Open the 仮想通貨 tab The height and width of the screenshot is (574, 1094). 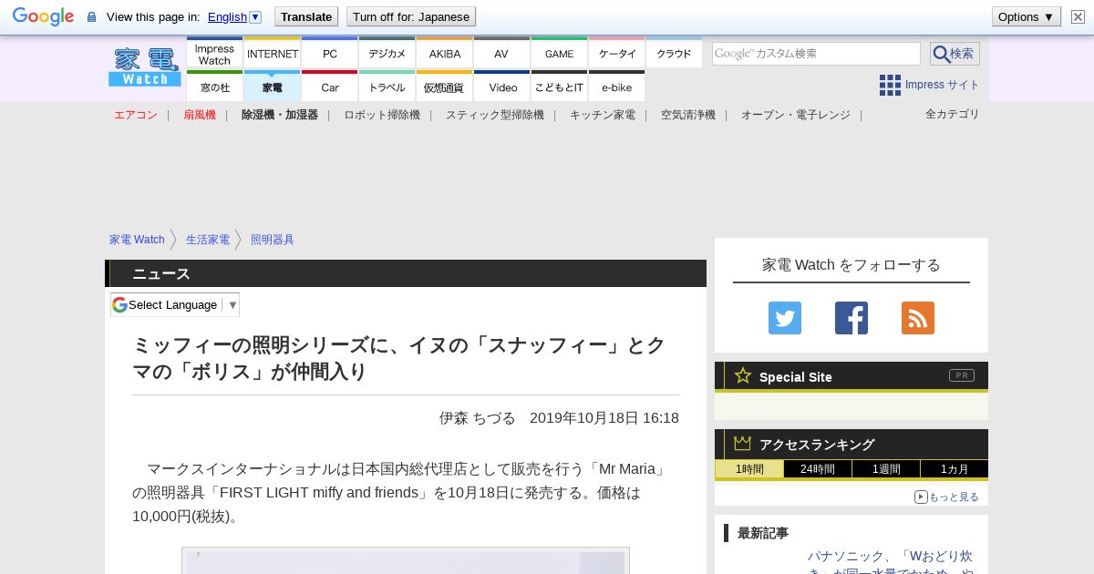coord(444,87)
